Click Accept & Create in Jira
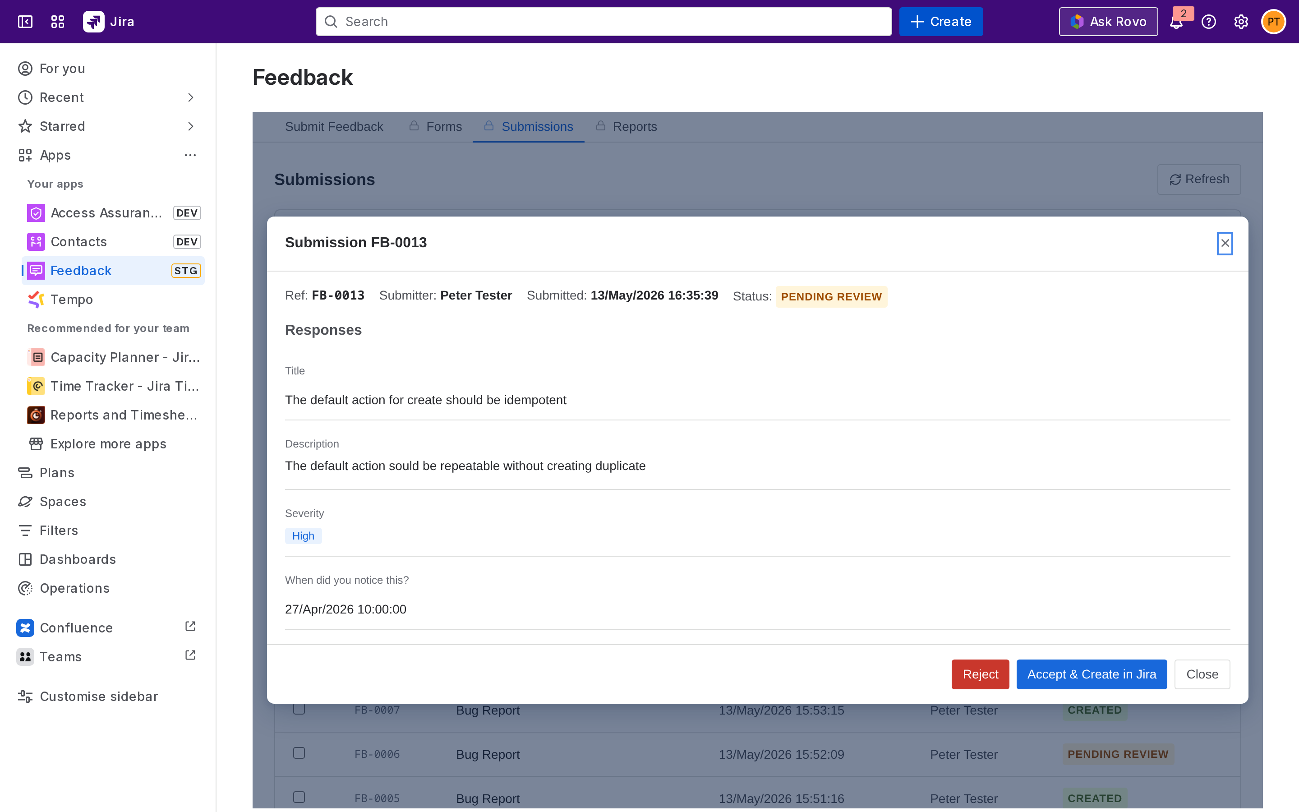The image size is (1299, 812). [x=1091, y=674]
